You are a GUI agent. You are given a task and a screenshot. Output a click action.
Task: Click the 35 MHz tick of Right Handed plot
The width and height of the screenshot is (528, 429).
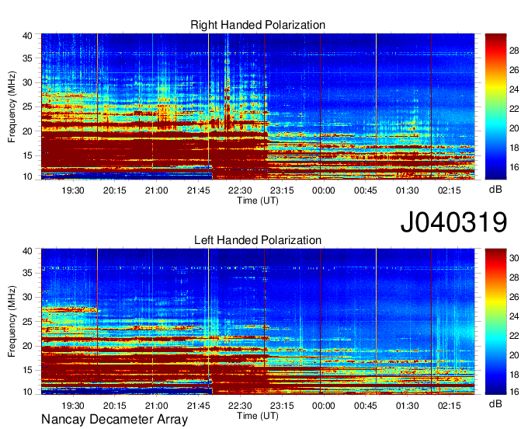pyautogui.click(x=27, y=58)
